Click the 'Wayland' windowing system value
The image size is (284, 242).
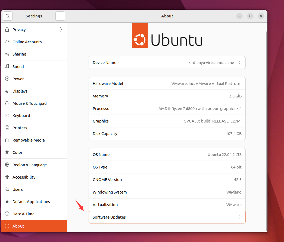(x=234, y=192)
